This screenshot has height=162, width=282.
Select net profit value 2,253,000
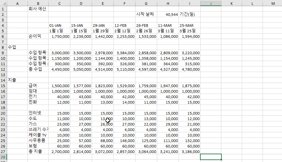pos(124,36)
